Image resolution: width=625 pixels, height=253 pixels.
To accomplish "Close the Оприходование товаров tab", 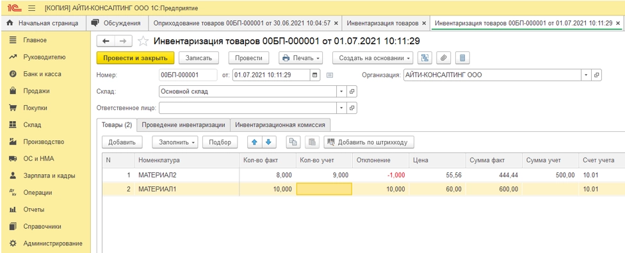I will tap(336, 23).
